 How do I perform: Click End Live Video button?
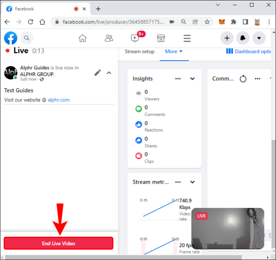coord(58,243)
